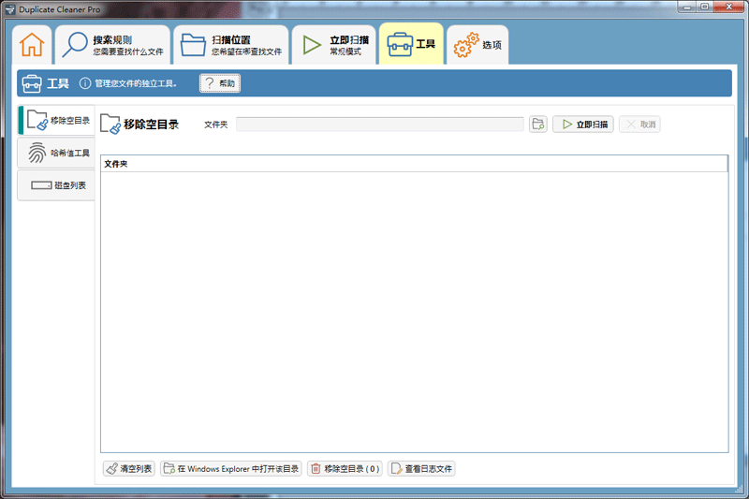Click the 清空列表 button

pyautogui.click(x=129, y=469)
